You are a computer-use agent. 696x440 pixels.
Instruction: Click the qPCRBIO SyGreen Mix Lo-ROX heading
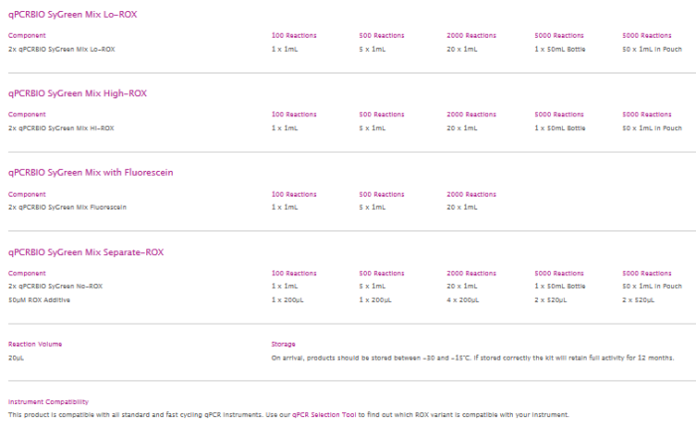pos(72,14)
